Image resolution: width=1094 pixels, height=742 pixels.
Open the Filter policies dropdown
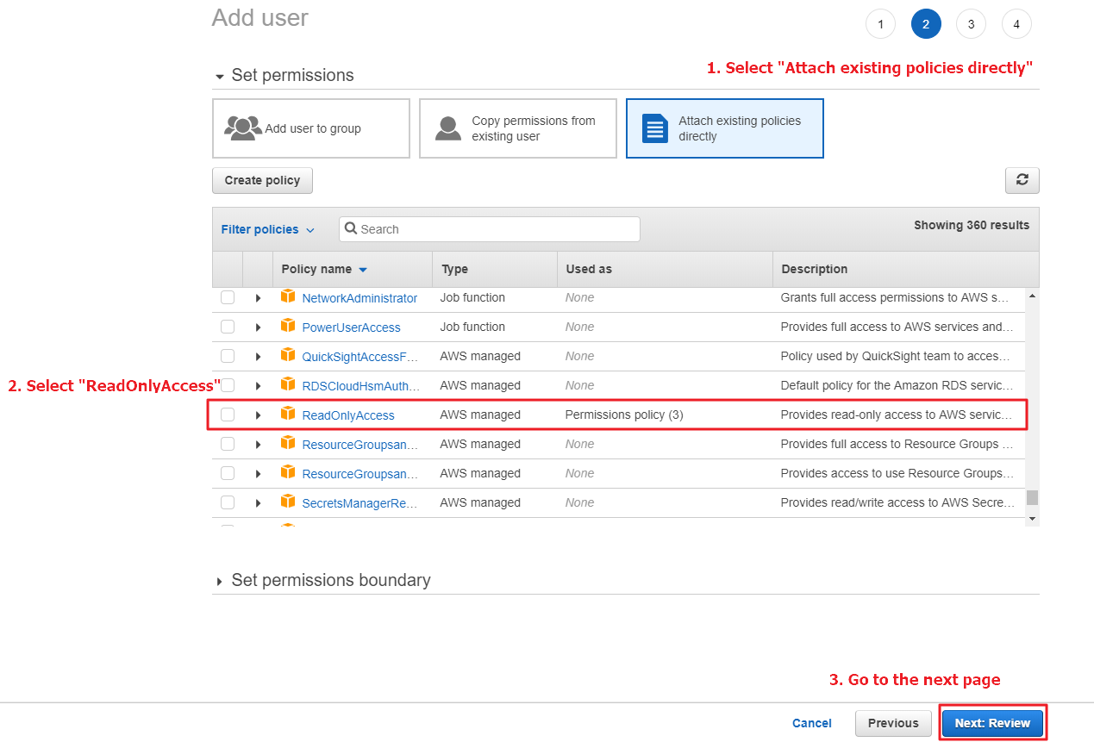267,229
